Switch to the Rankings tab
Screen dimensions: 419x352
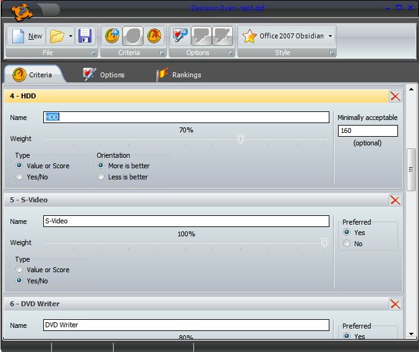tap(179, 75)
